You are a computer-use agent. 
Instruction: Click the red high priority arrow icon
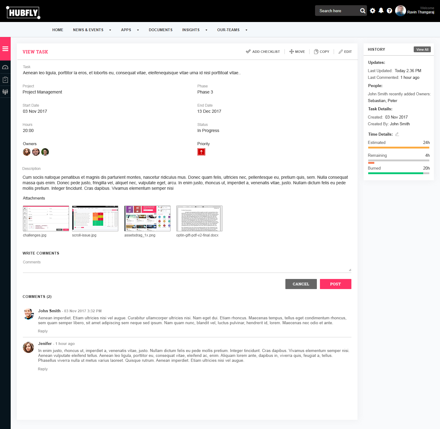point(201,152)
